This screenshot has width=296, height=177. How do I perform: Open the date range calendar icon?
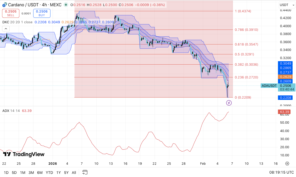85,172
